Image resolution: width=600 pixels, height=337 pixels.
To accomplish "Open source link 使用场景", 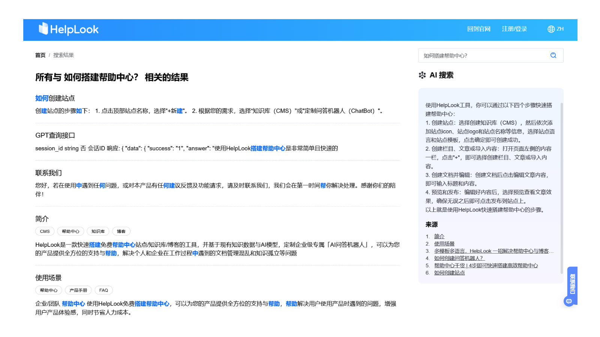I will [x=444, y=244].
